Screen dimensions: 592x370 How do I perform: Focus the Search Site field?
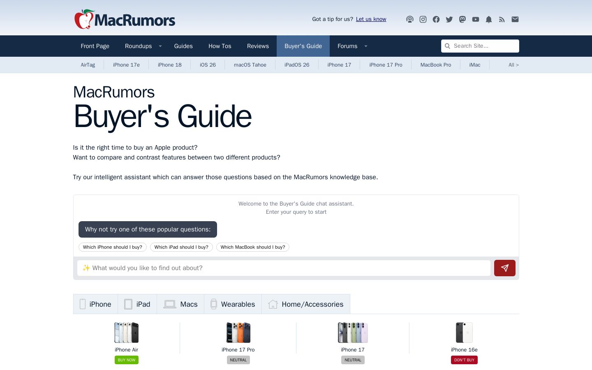[x=480, y=46]
